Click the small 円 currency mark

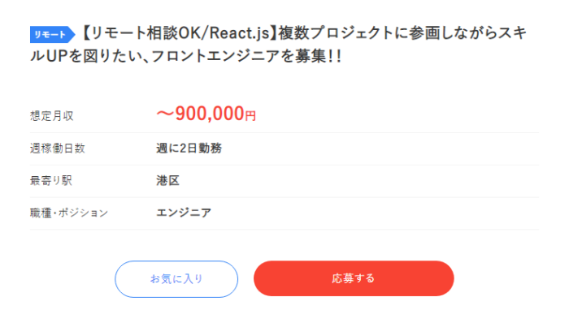tap(250, 116)
